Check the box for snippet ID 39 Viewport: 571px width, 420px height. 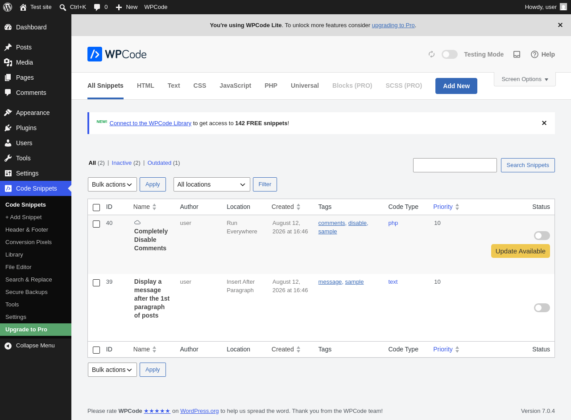pyautogui.click(x=96, y=283)
